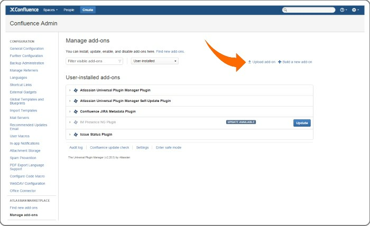The width and height of the screenshot is (370, 226).
Task: Expand the Plugin Manager Self-Update Plugin row
Action: click(70, 101)
